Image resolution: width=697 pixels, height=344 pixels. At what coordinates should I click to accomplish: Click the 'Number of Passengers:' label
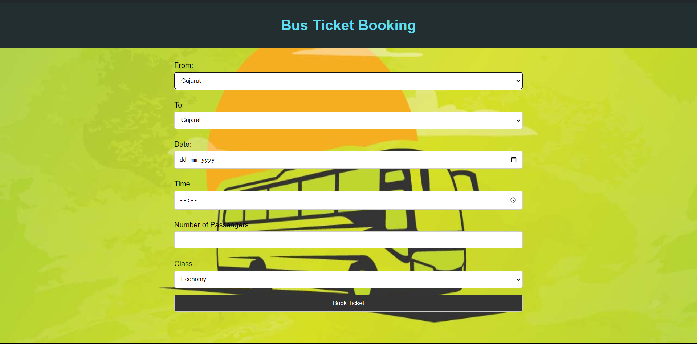[x=212, y=225]
